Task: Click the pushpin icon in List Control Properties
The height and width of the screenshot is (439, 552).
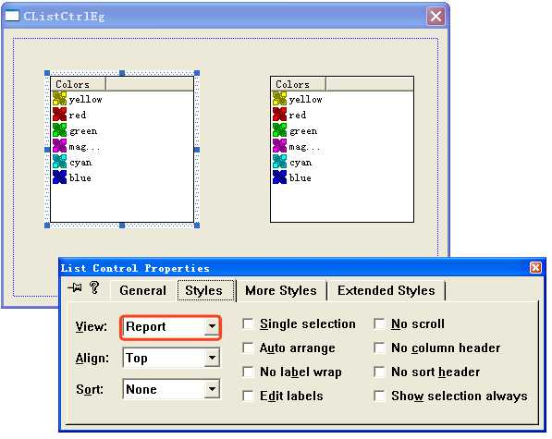Action: 75,287
